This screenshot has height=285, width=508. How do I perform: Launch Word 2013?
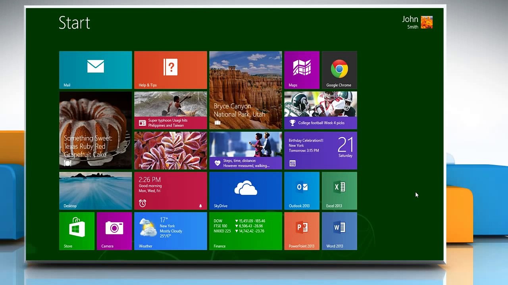coord(339,231)
